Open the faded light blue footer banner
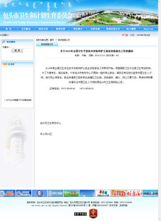The image size is (161, 221). coord(87,193)
